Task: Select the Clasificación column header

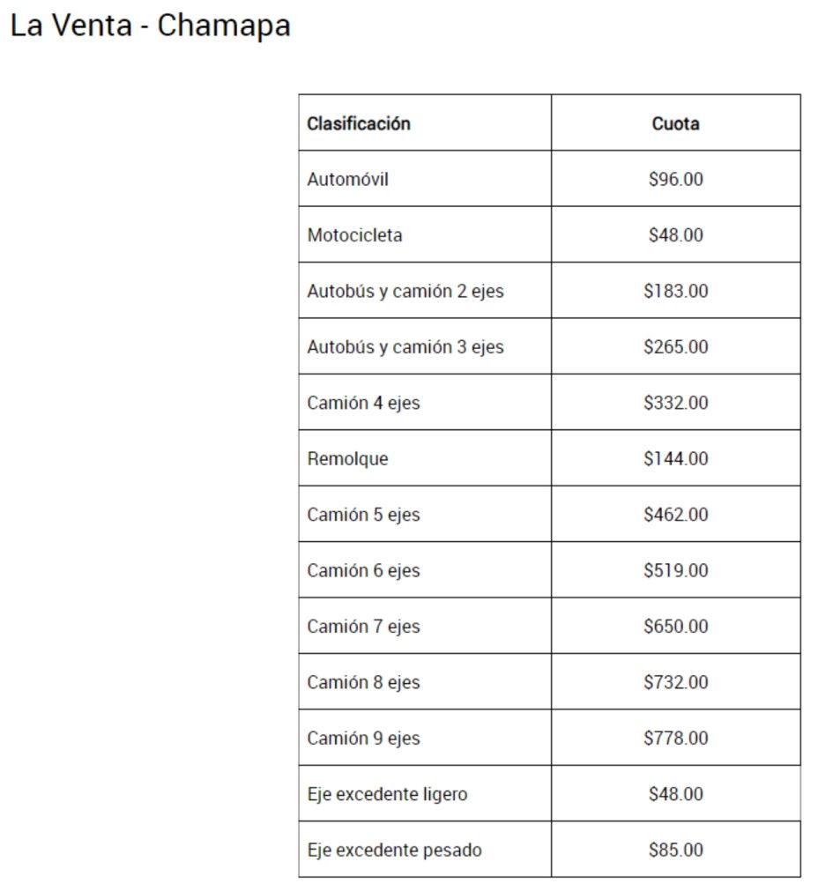Action: (359, 123)
